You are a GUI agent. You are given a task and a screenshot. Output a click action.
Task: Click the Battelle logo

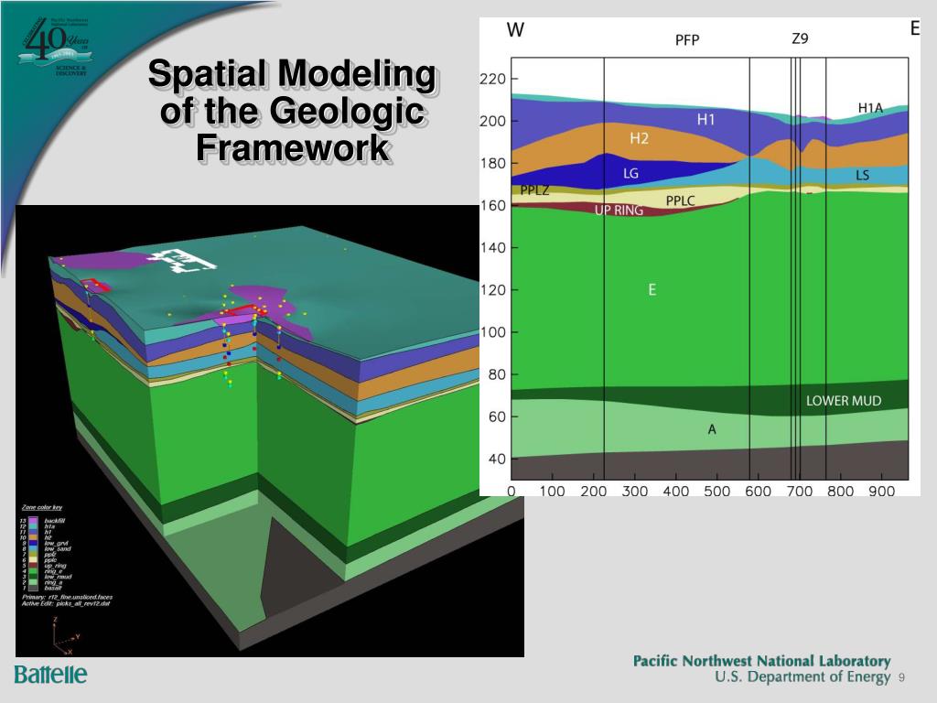click(50, 675)
